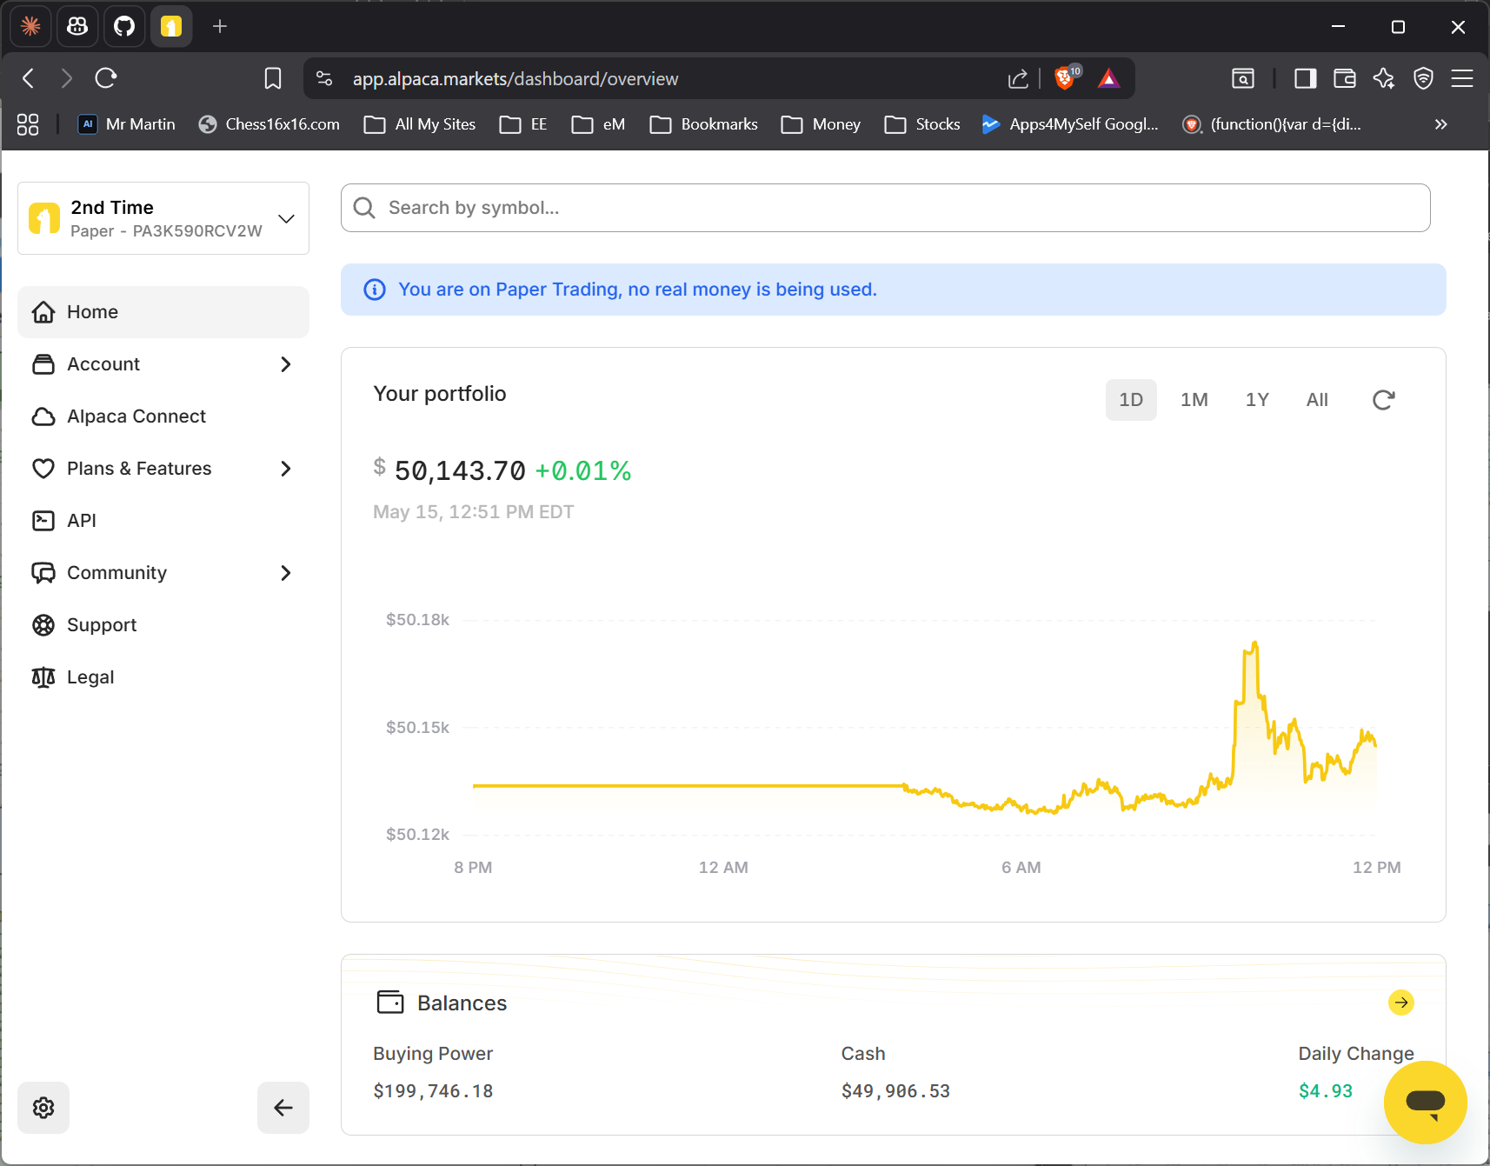Select 1D portfolio range

pyautogui.click(x=1131, y=400)
